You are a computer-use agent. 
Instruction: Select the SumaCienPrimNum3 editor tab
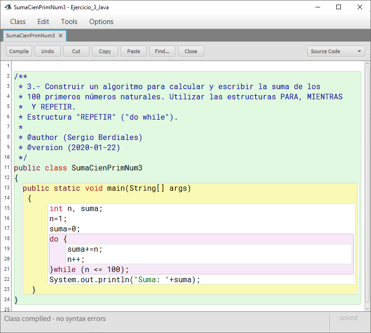pyautogui.click(x=31, y=36)
